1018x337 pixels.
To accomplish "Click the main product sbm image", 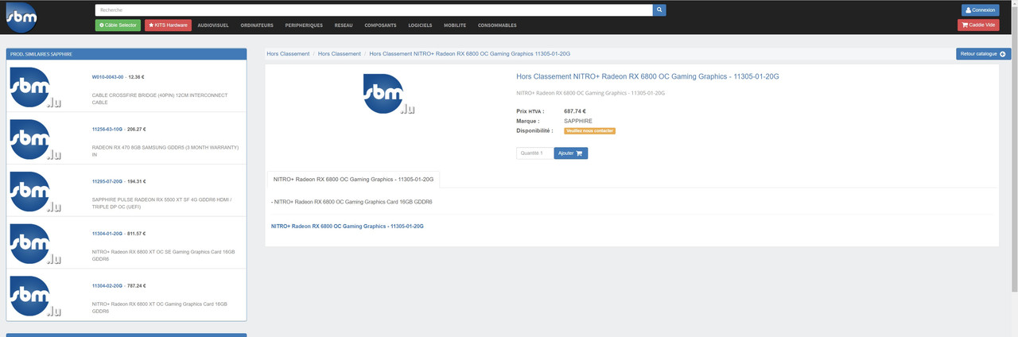I will click(389, 95).
